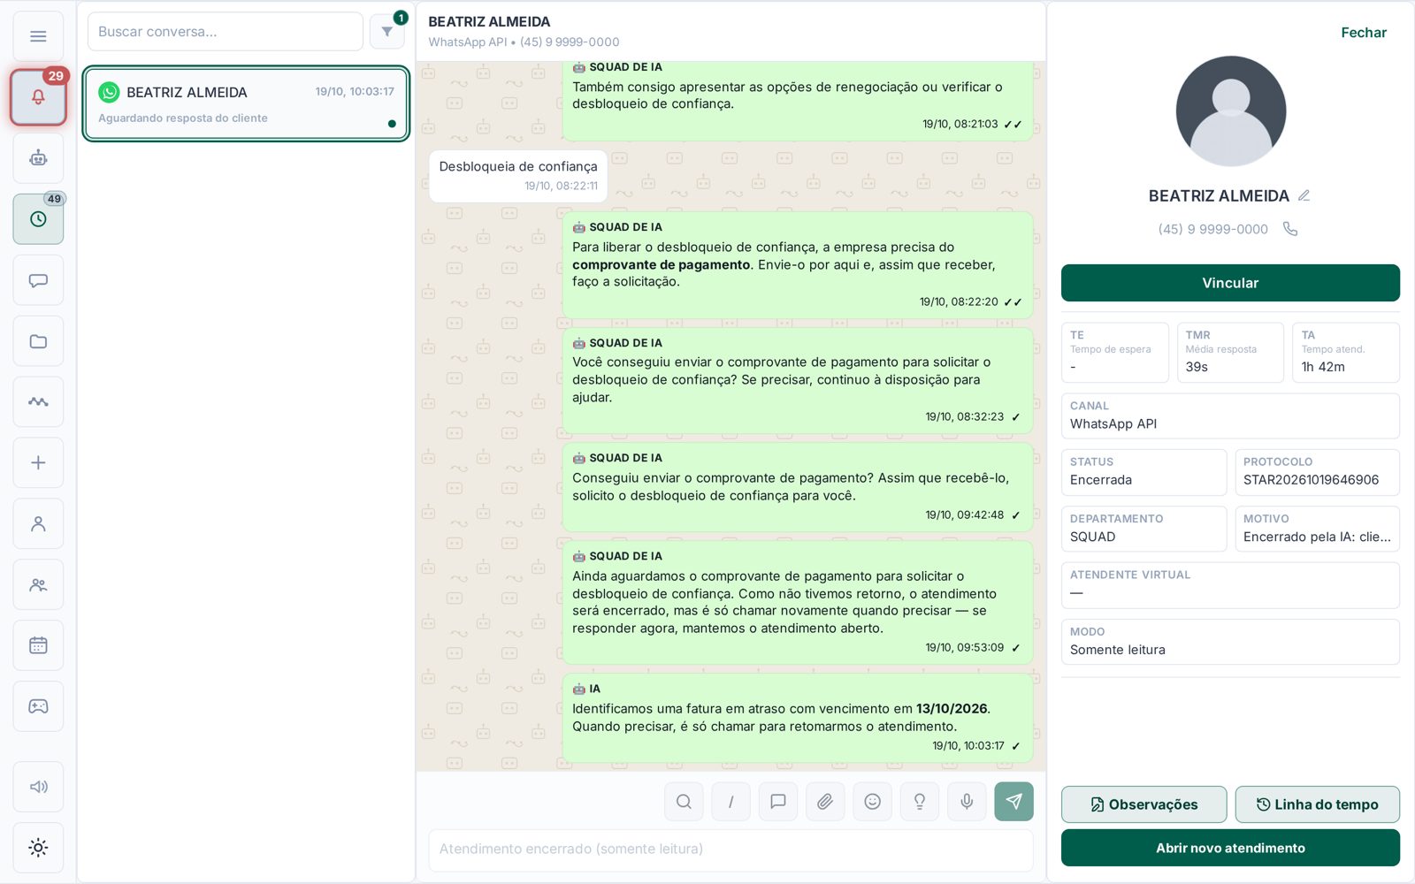The image size is (1415, 884).
Task: Click the TMR value 39s
Action: click(x=1197, y=367)
